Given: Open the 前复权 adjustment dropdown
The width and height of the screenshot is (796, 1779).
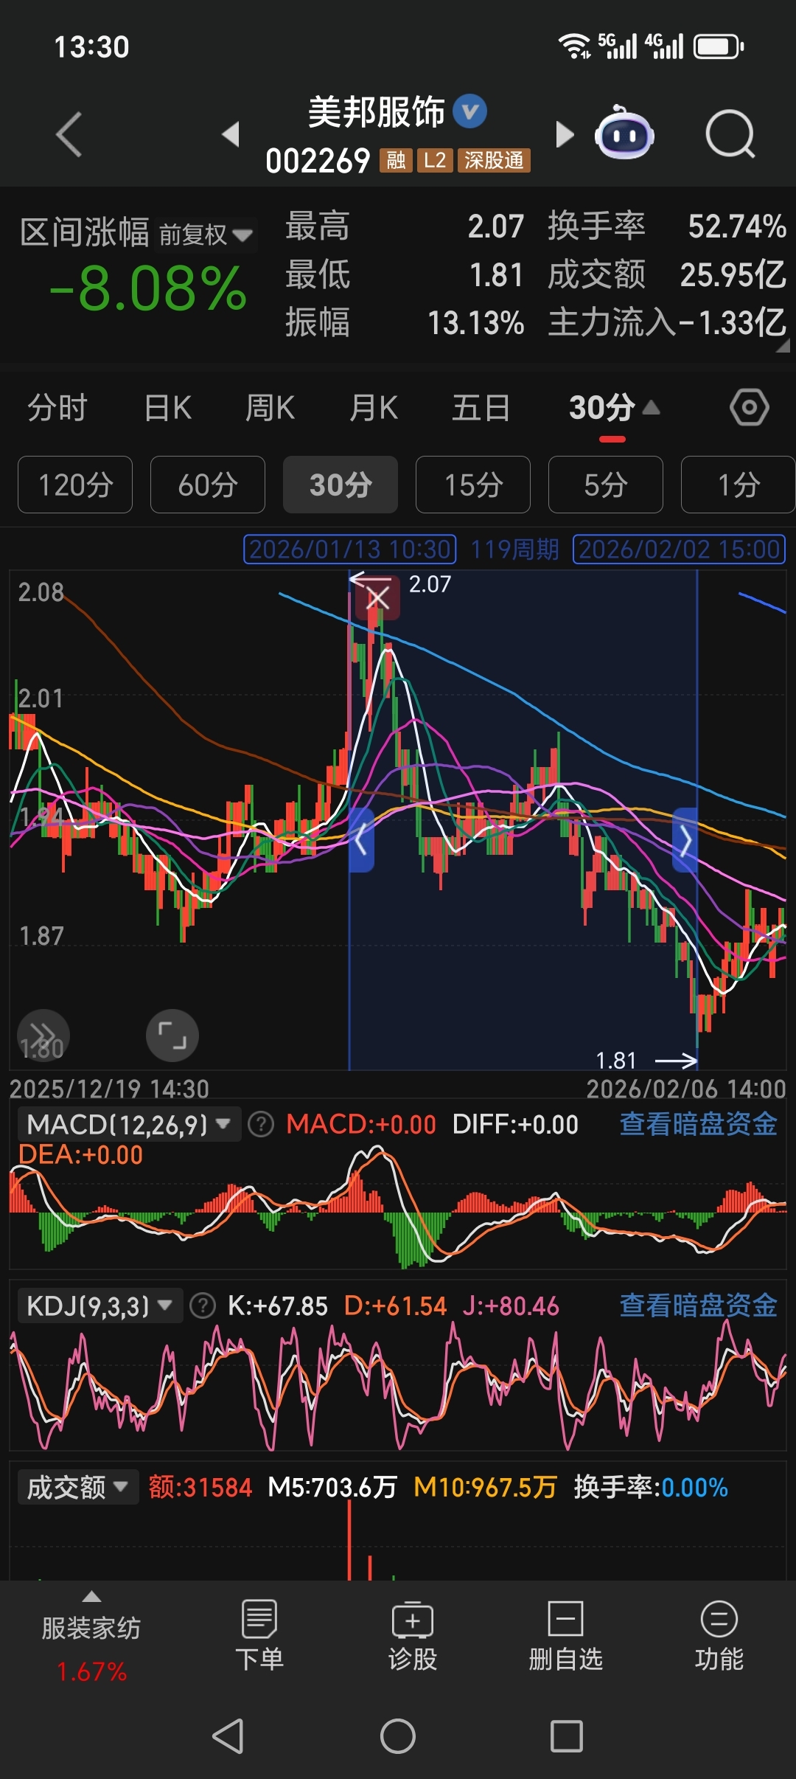Looking at the screenshot, I should pyautogui.click(x=206, y=235).
